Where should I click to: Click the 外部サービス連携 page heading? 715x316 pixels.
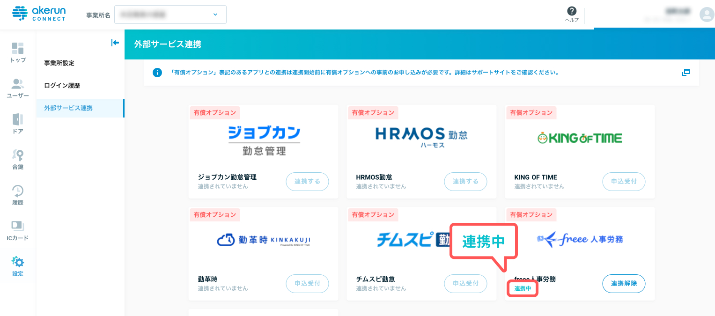168,44
